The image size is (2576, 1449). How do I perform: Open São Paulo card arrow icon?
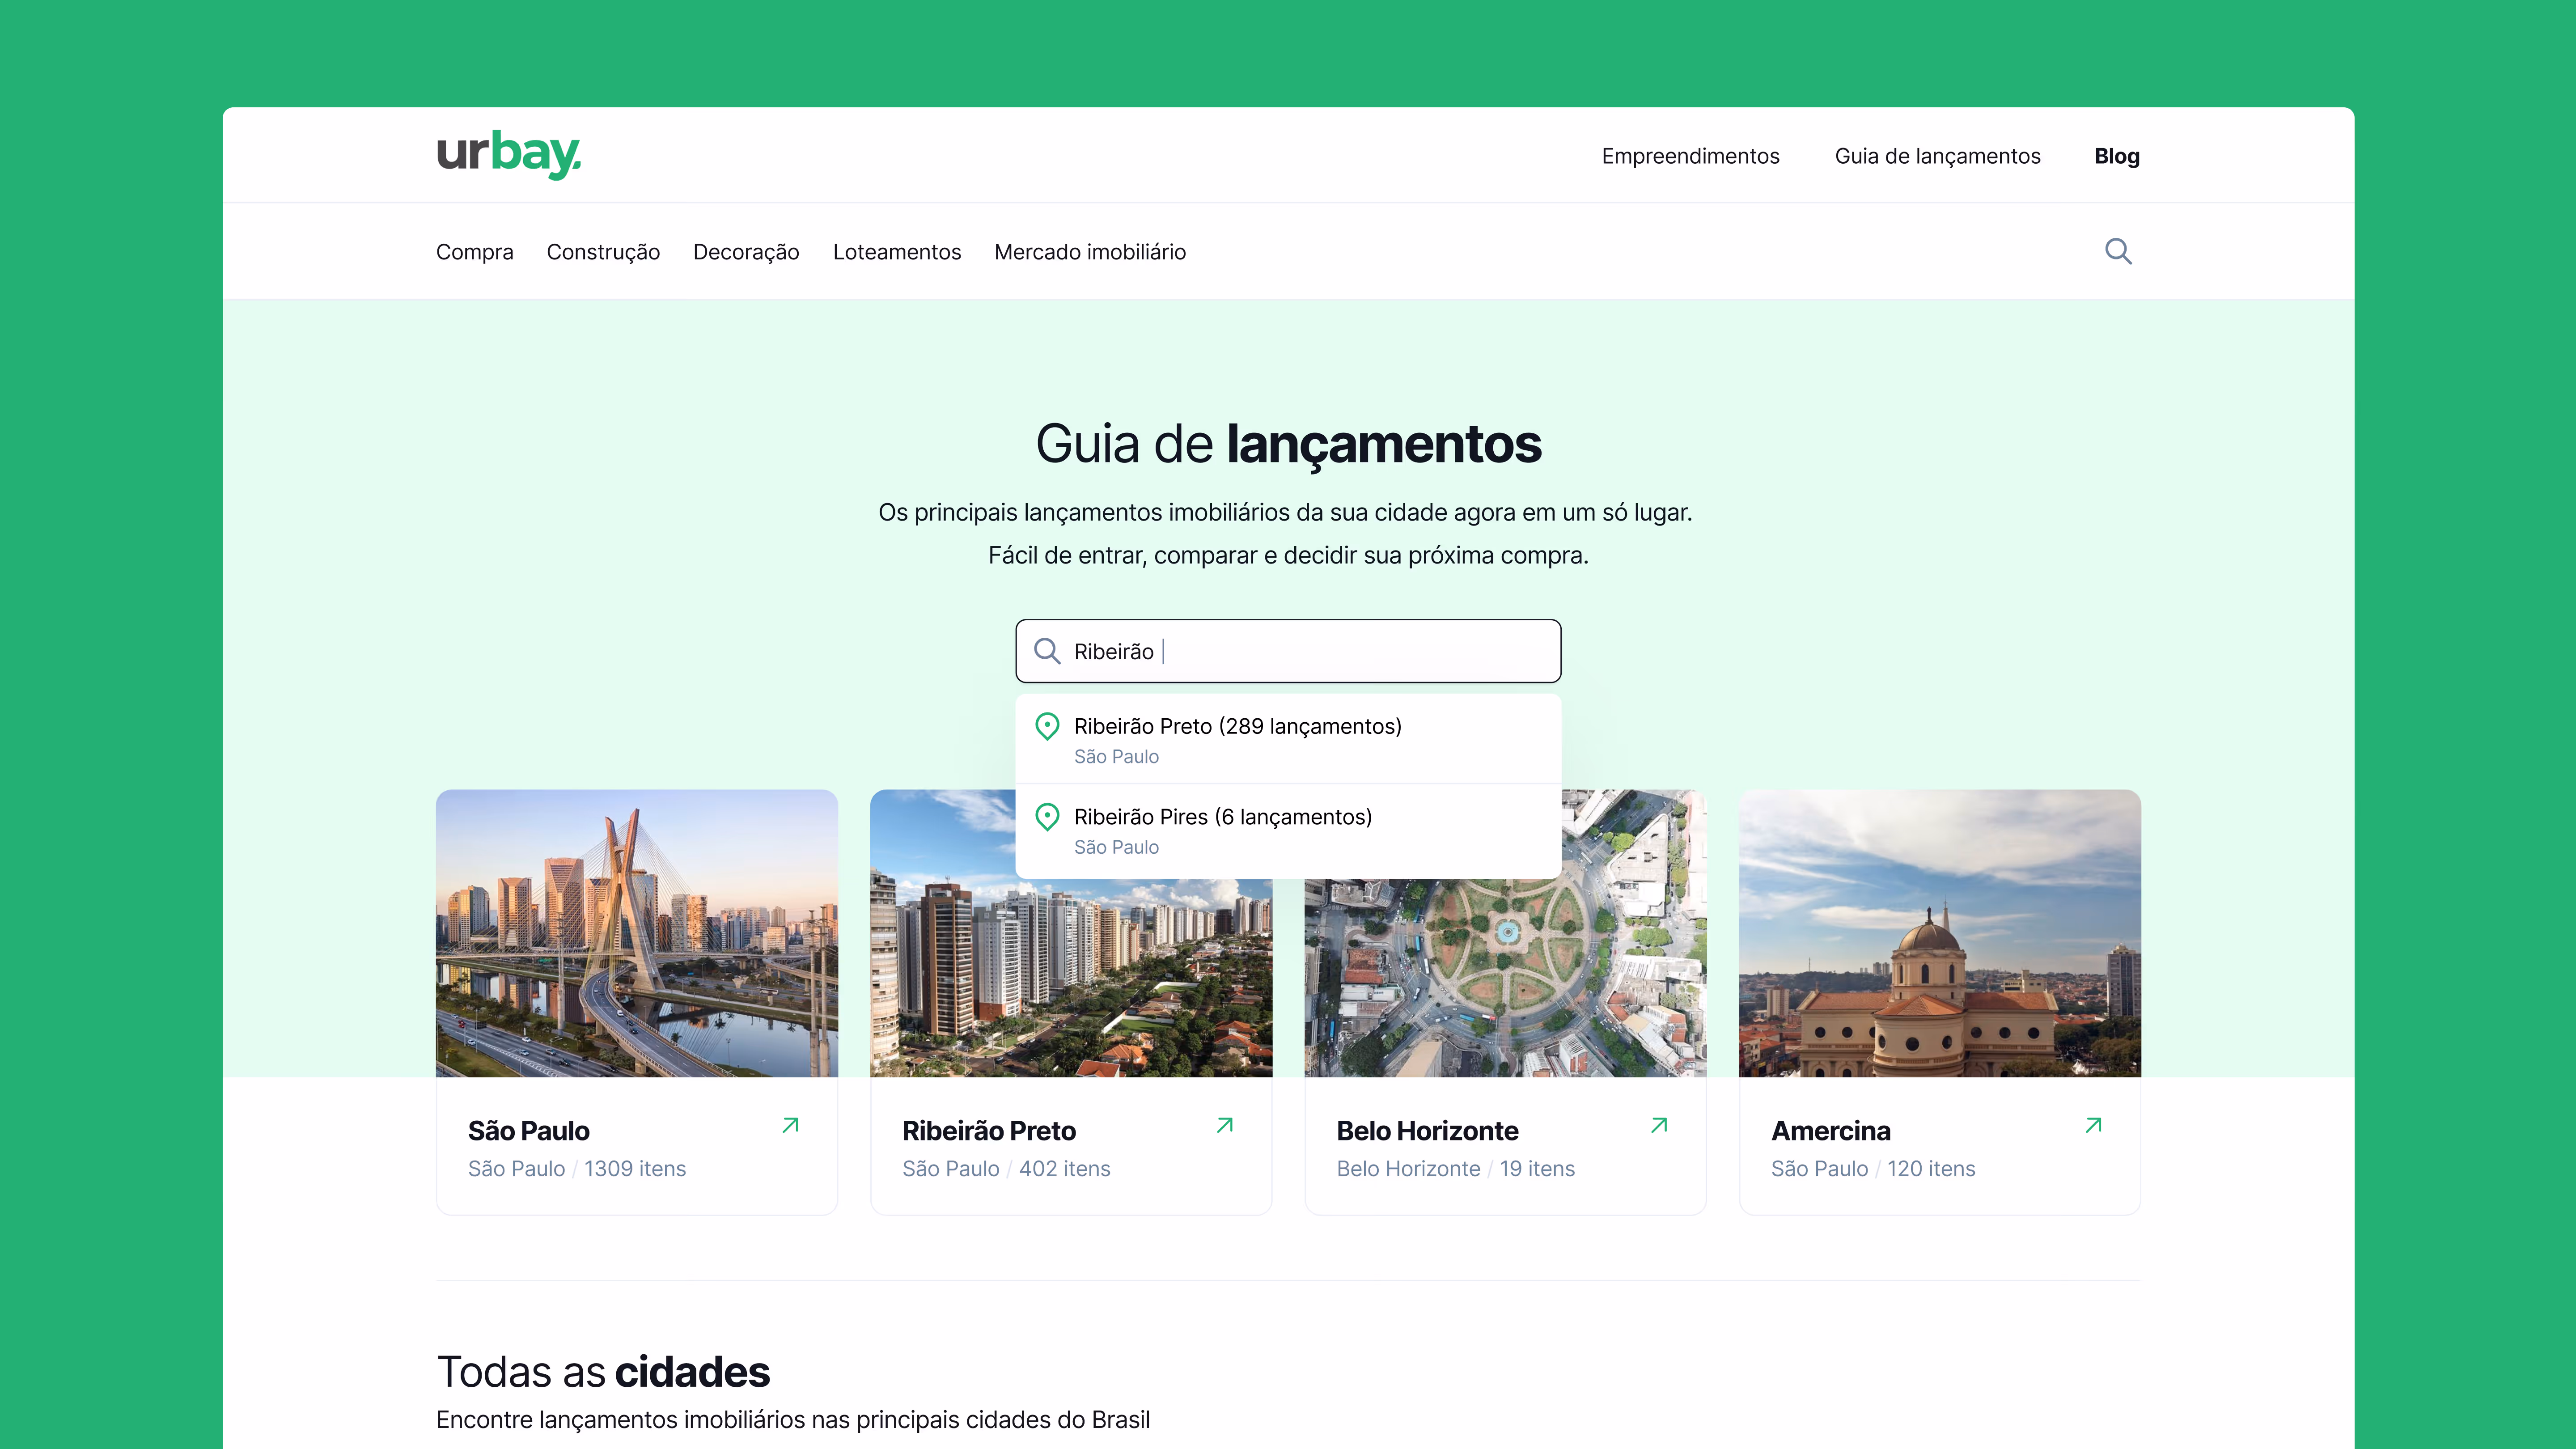coord(790,1125)
